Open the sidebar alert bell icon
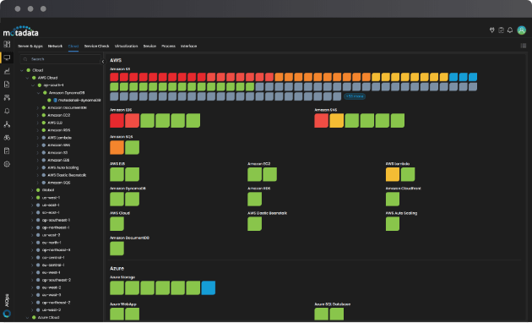The image size is (532, 323). [7, 111]
